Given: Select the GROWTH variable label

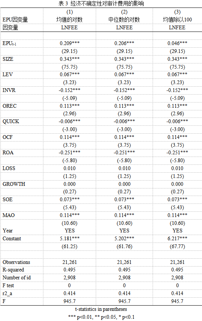Looking at the screenshot, I should pyautogui.click(x=14, y=184).
